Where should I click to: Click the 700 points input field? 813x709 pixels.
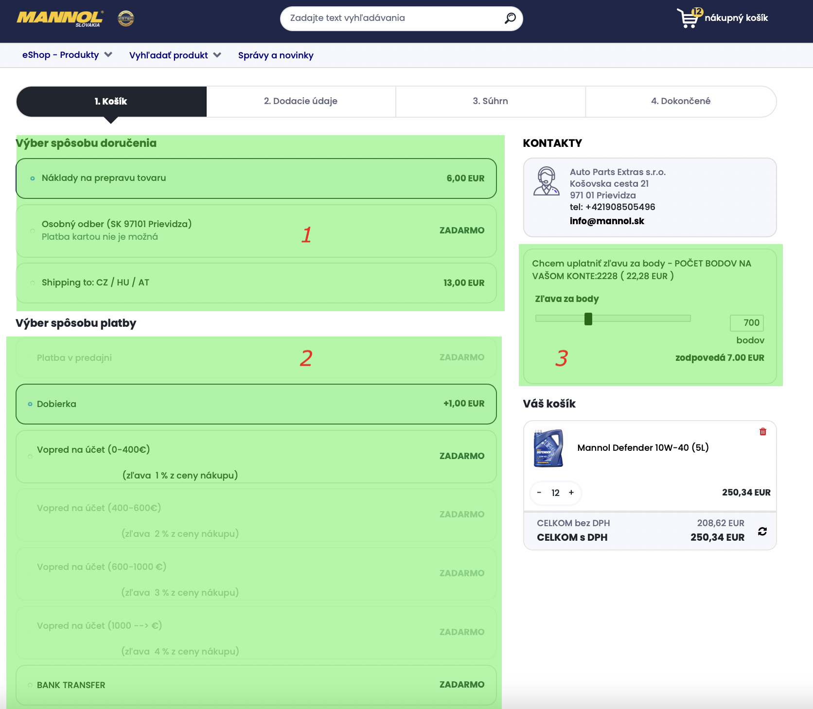tap(746, 323)
